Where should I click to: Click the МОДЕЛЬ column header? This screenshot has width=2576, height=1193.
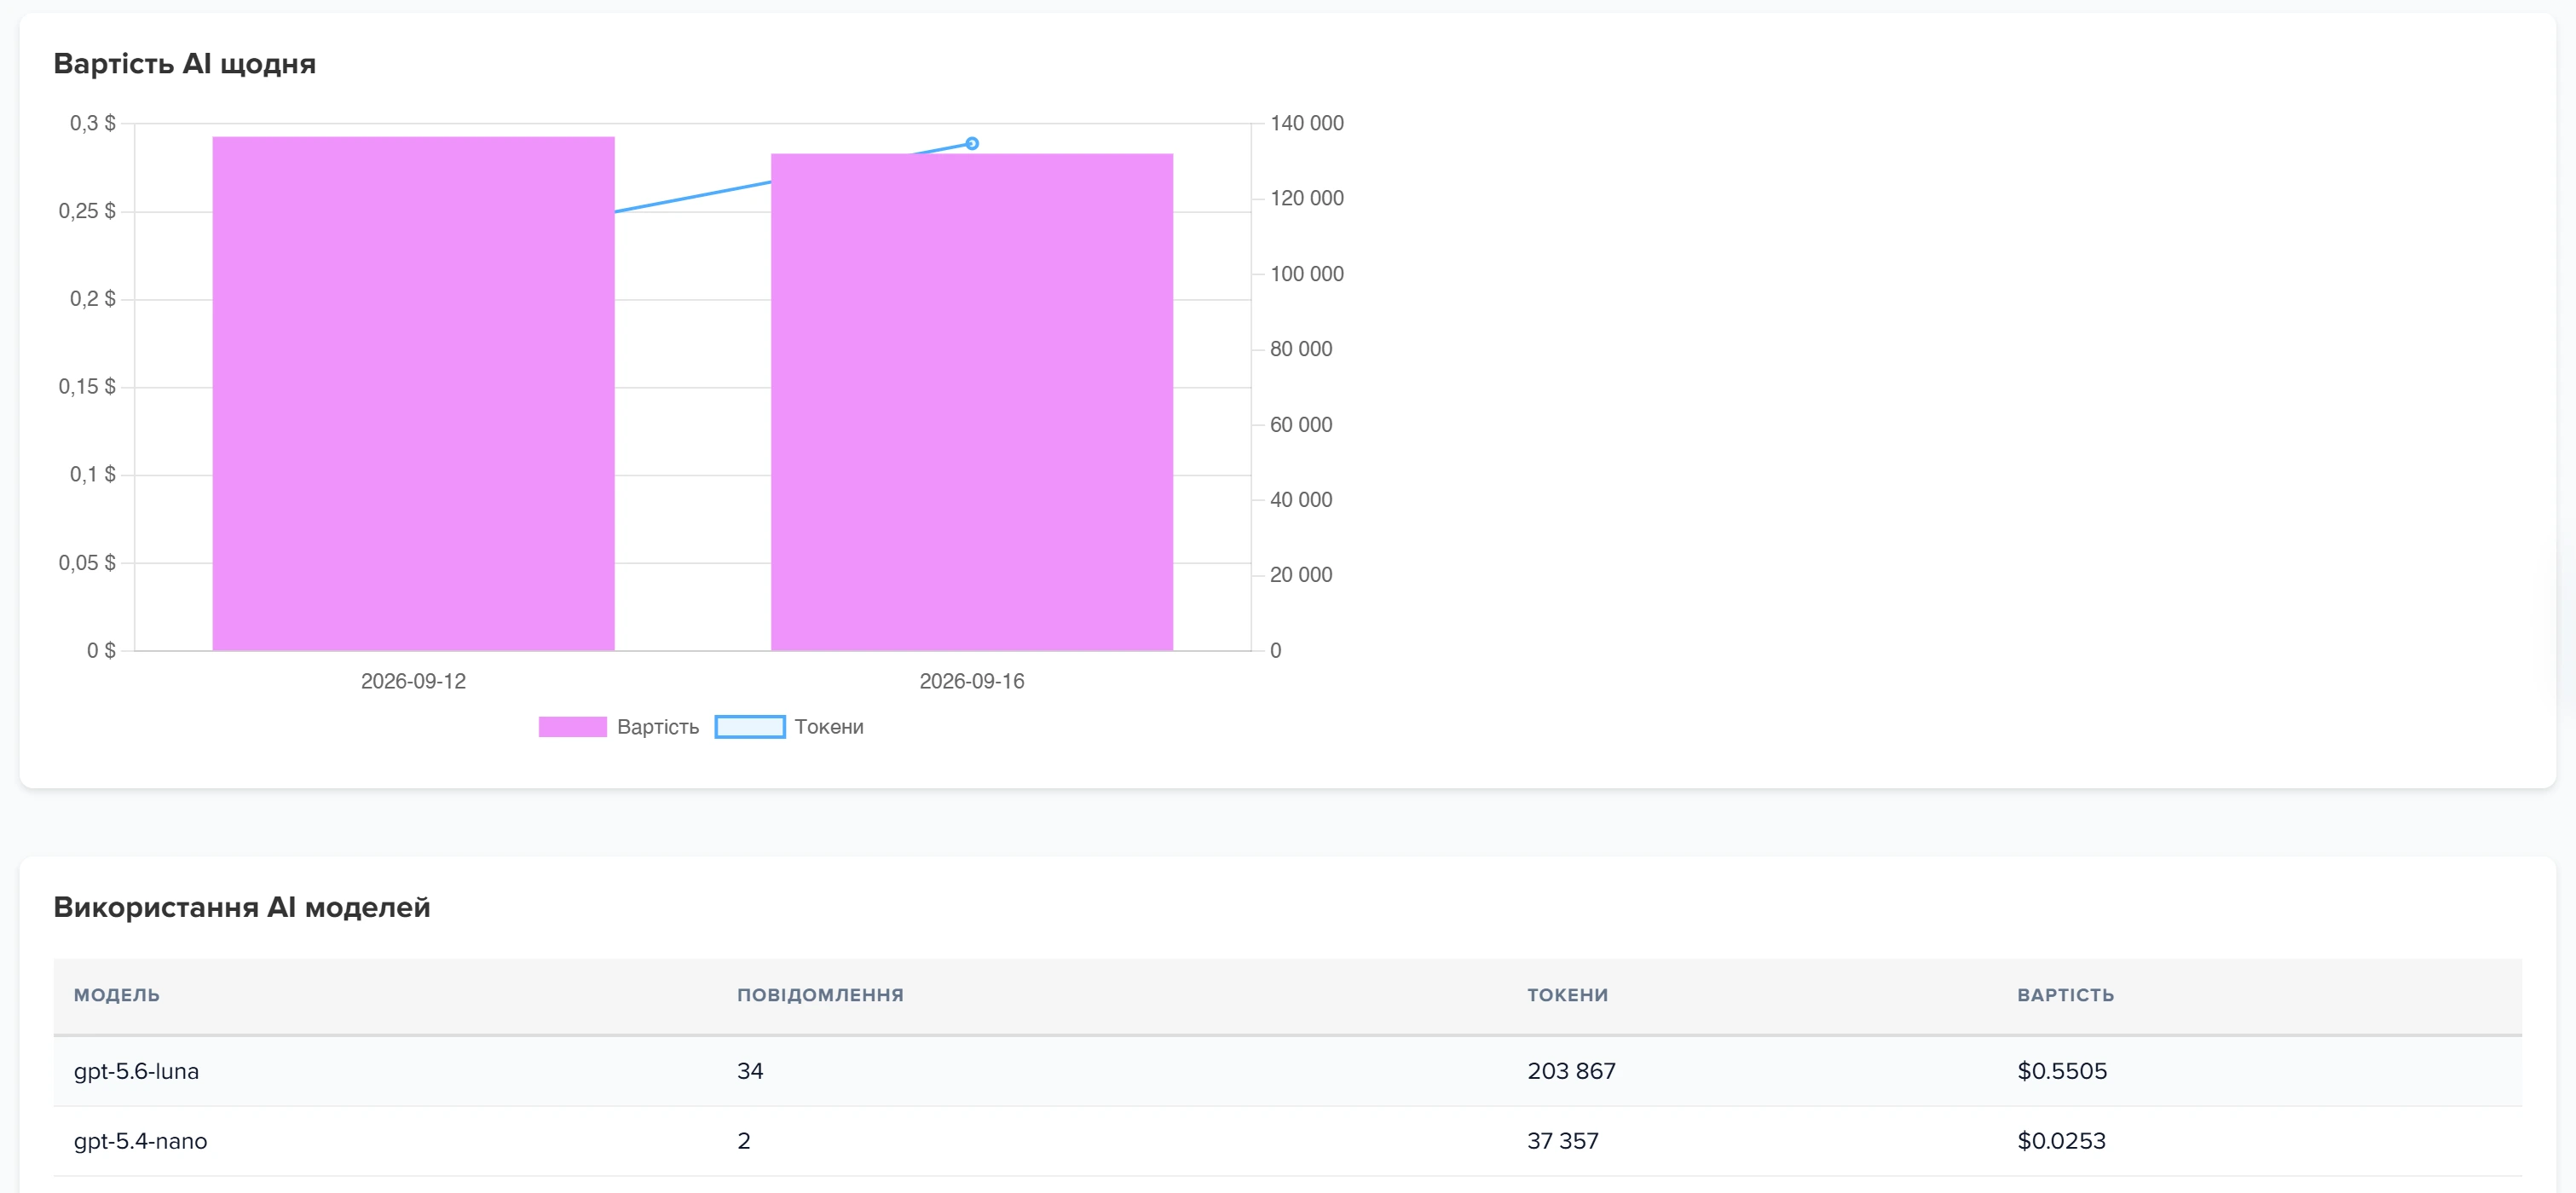117,995
